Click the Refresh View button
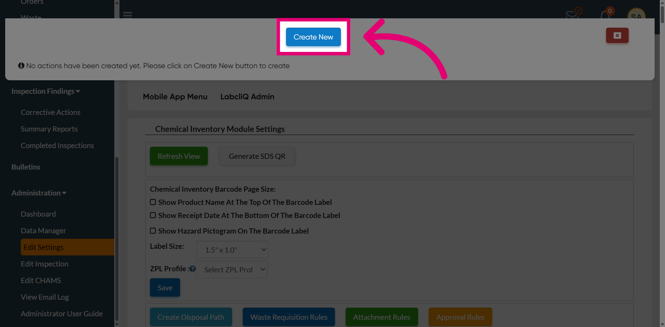 (x=179, y=156)
